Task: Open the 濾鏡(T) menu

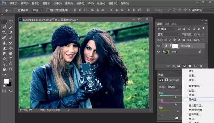Action: click(x=80, y=3)
